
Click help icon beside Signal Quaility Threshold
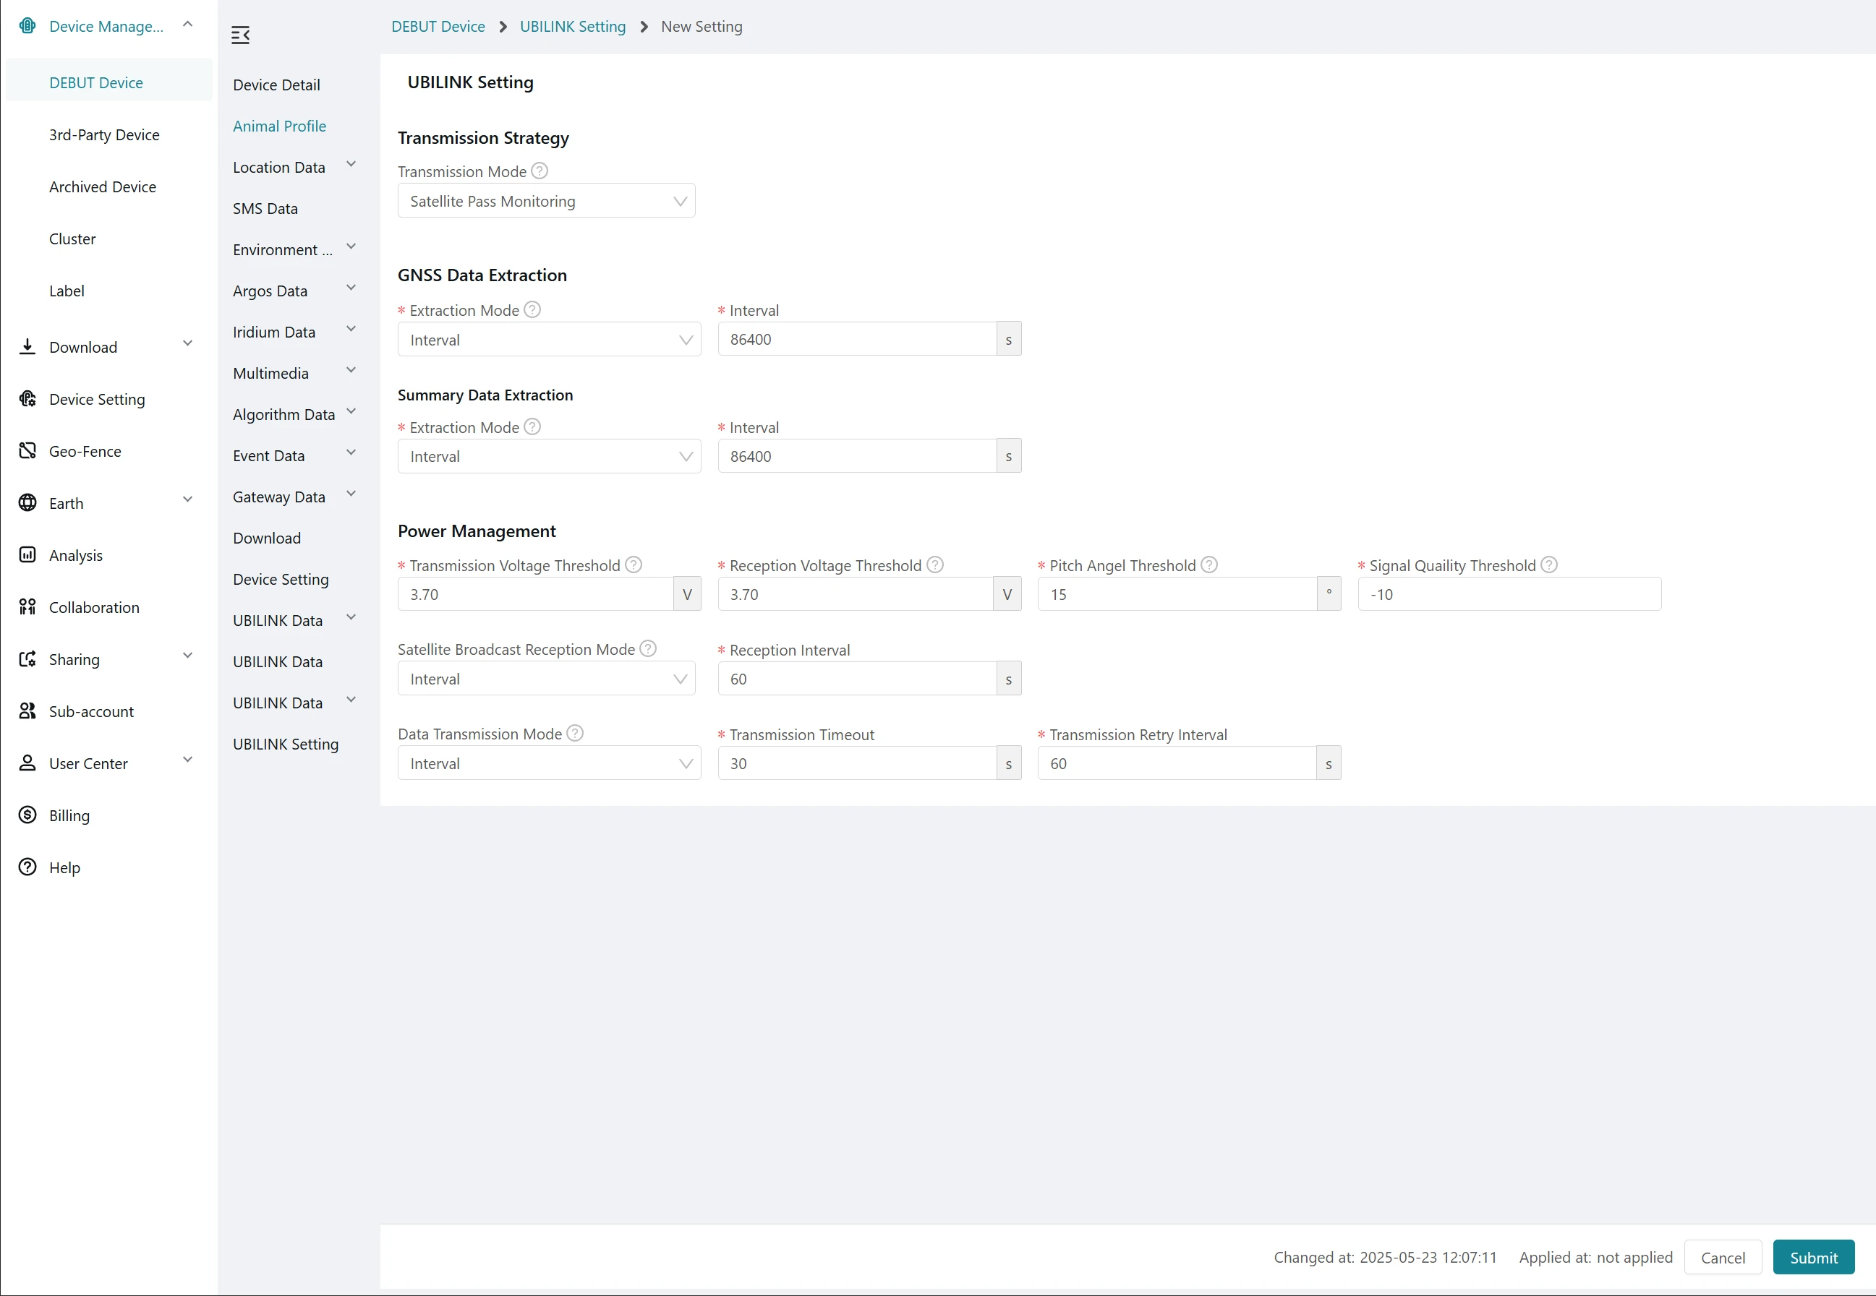[x=1549, y=565]
